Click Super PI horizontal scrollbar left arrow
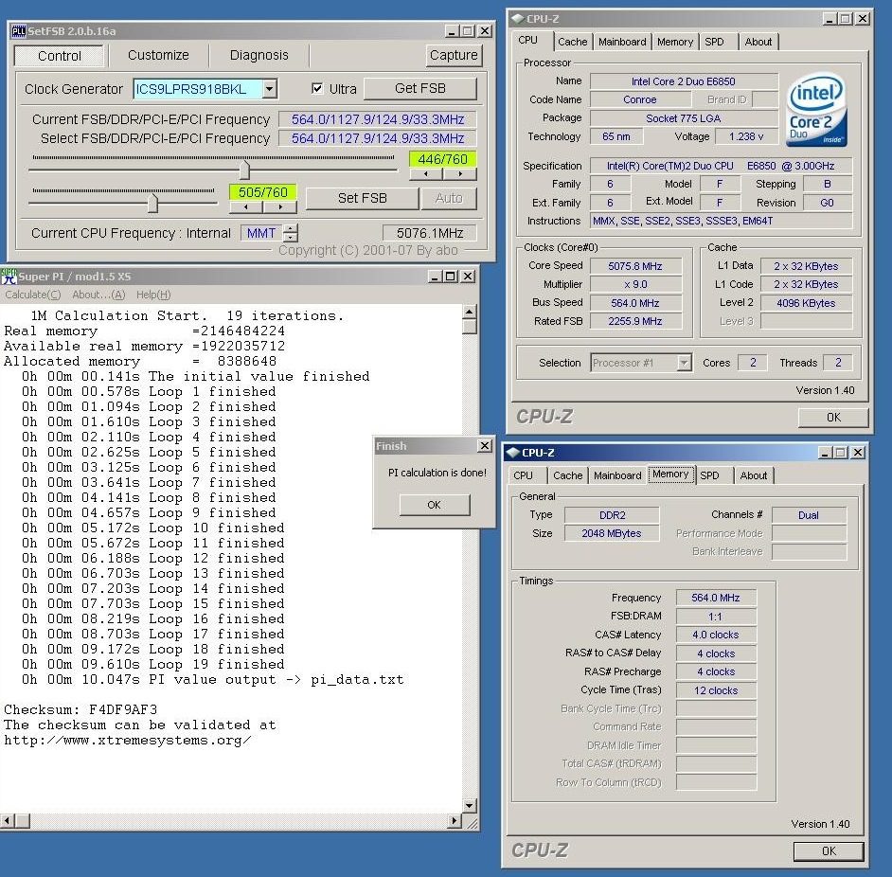 tap(8, 821)
